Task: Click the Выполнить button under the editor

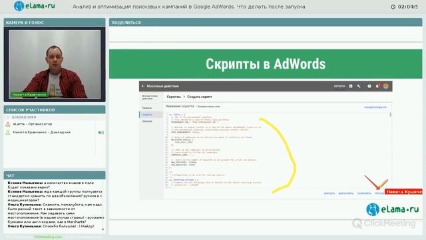Action: (346, 193)
